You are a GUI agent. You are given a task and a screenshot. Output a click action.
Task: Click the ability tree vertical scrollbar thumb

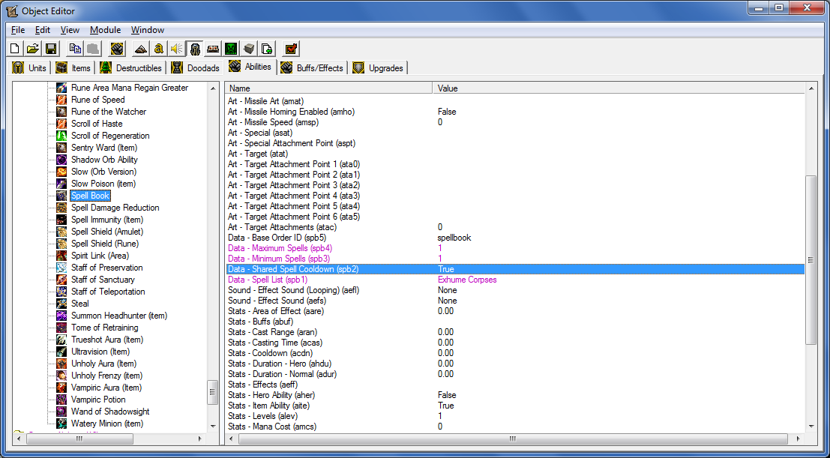[213, 392]
